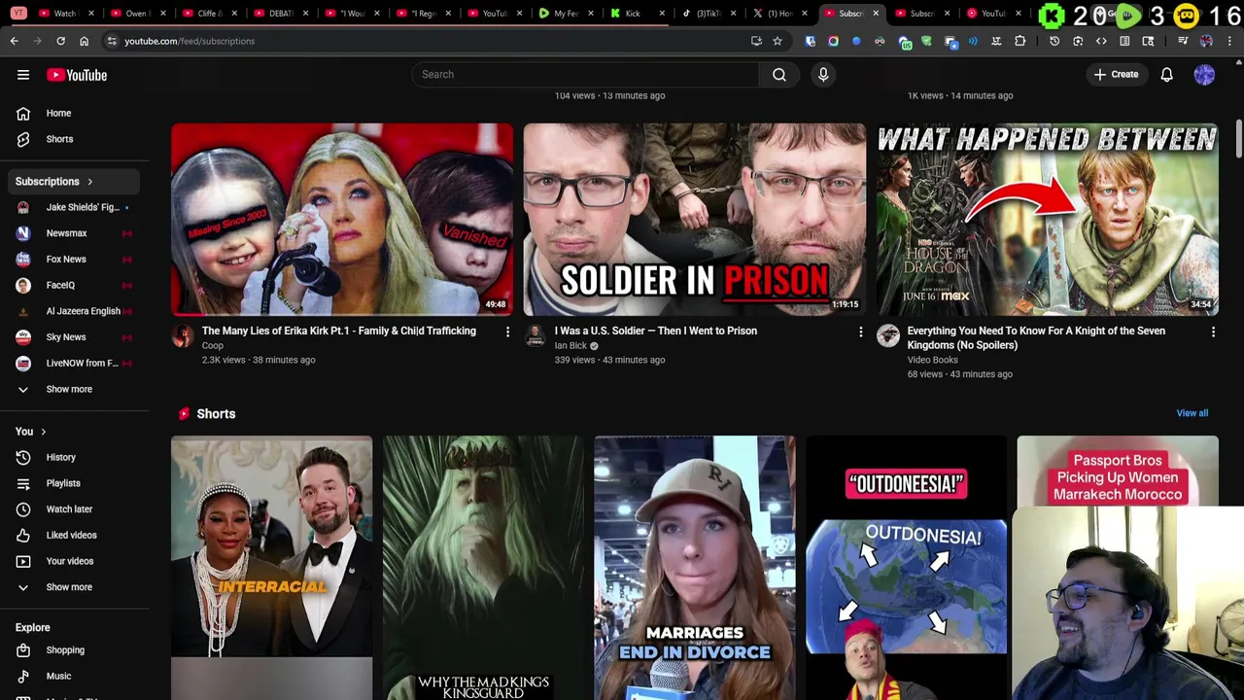This screenshot has width=1244, height=700.
Task: Reload the page with the refresh icon
Action: pyautogui.click(x=60, y=41)
